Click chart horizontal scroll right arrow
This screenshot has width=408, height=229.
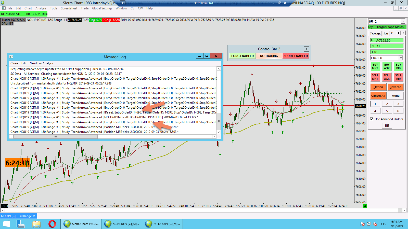click(404, 210)
